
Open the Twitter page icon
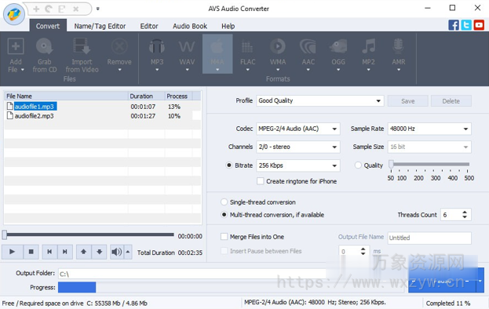(x=466, y=25)
